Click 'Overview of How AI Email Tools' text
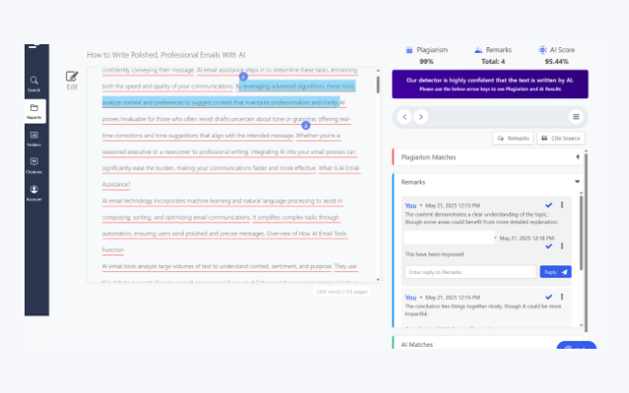The height and width of the screenshot is (393, 629). pos(307,234)
